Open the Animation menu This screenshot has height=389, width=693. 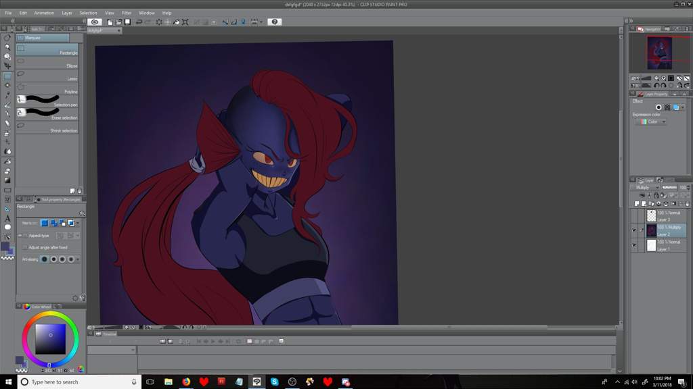44,13
